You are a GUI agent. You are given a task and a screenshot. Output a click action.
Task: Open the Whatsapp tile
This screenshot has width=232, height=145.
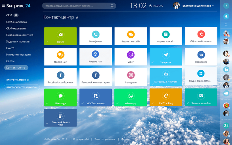131,97
